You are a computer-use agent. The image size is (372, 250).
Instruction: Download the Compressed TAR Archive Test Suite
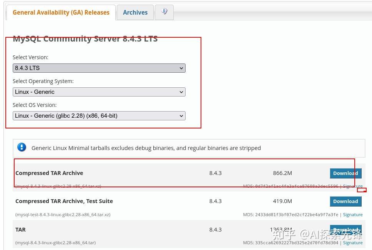345,201
